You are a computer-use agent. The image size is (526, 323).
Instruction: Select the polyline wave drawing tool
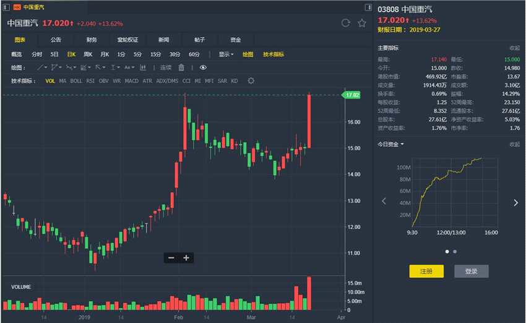pos(69,67)
